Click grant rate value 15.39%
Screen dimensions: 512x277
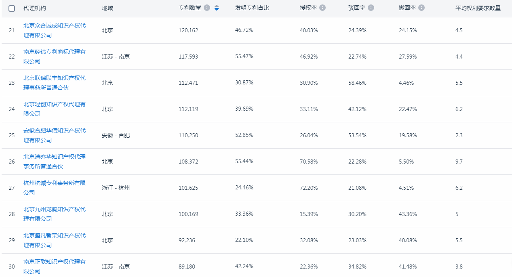pyautogui.click(x=309, y=214)
